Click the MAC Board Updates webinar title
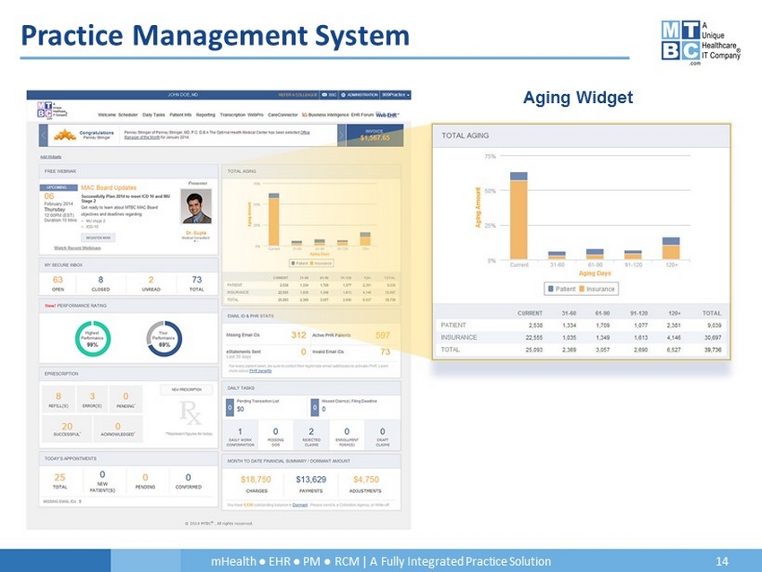This screenshot has height=572, width=762. pyautogui.click(x=108, y=187)
